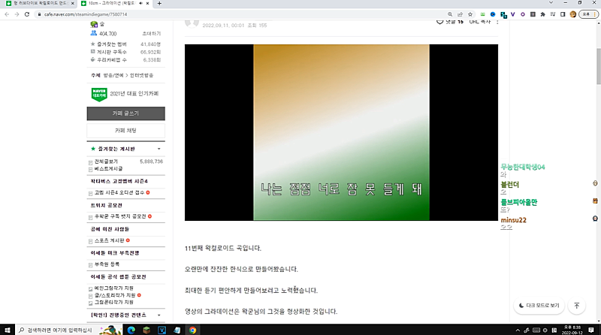Click chat user 블린더
Viewport: 601px width, 335px height.
click(x=510, y=185)
